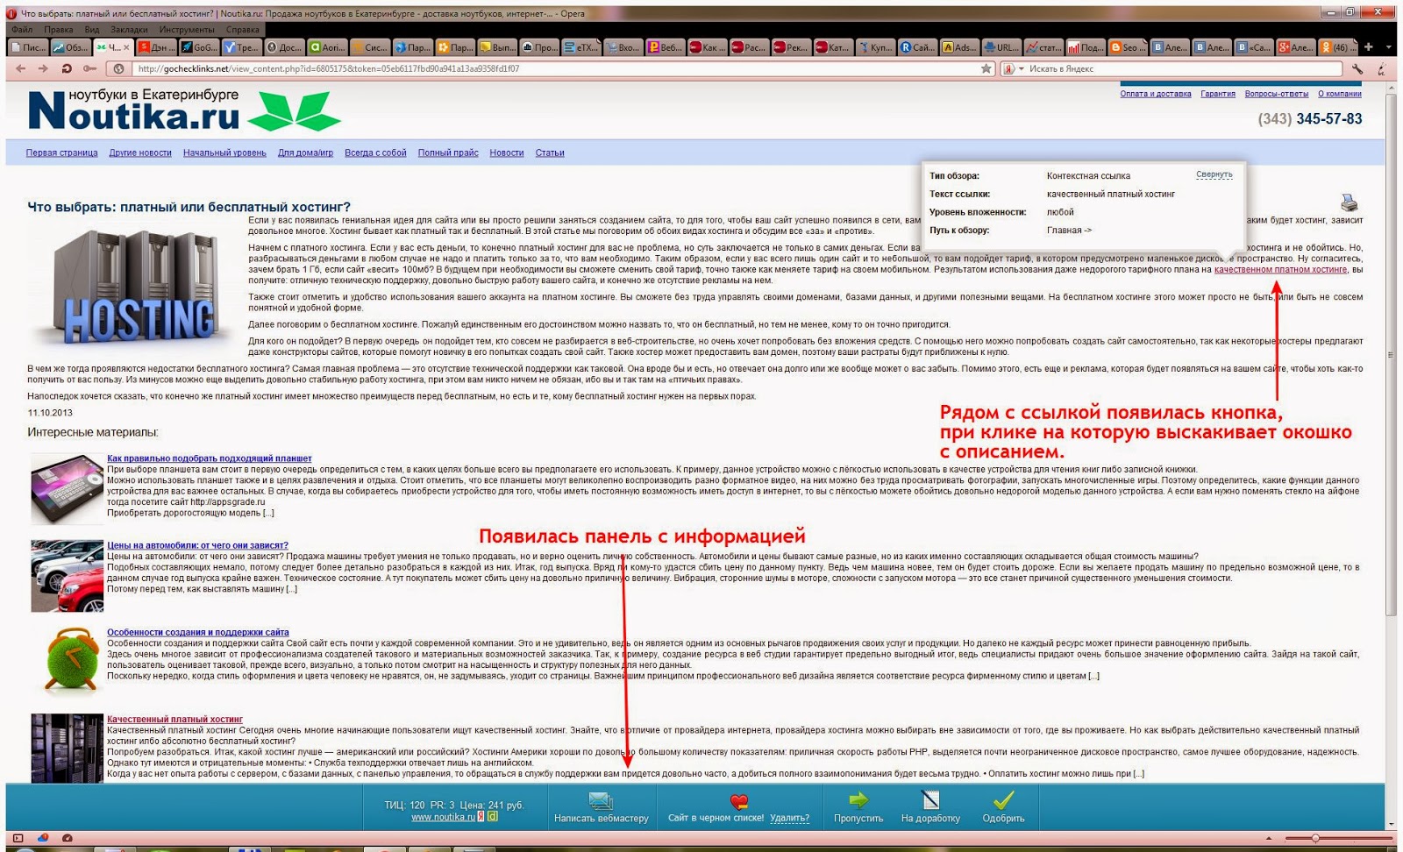Image resolution: width=1403 pixels, height=852 pixels.
Task: Open the wrench tools icon in the toolbar
Action: (x=1358, y=68)
